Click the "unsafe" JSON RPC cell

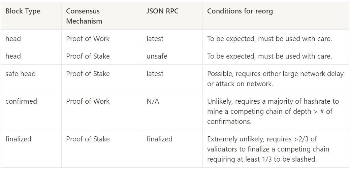pyautogui.click(x=156, y=56)
